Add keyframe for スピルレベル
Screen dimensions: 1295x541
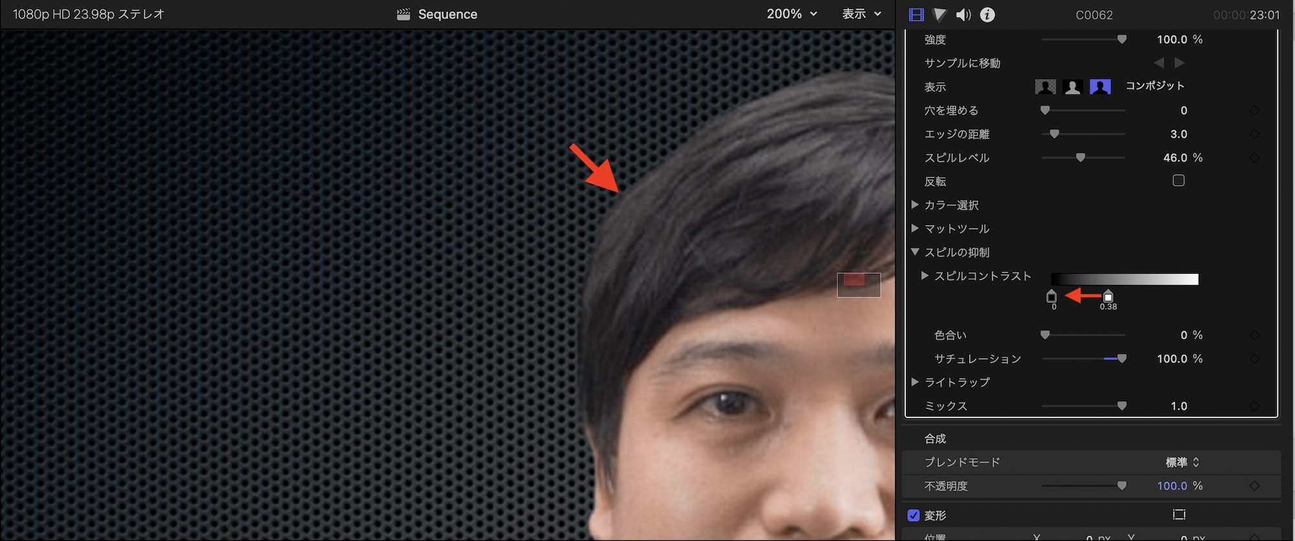pyautogui.click(x=1254, y=158)
